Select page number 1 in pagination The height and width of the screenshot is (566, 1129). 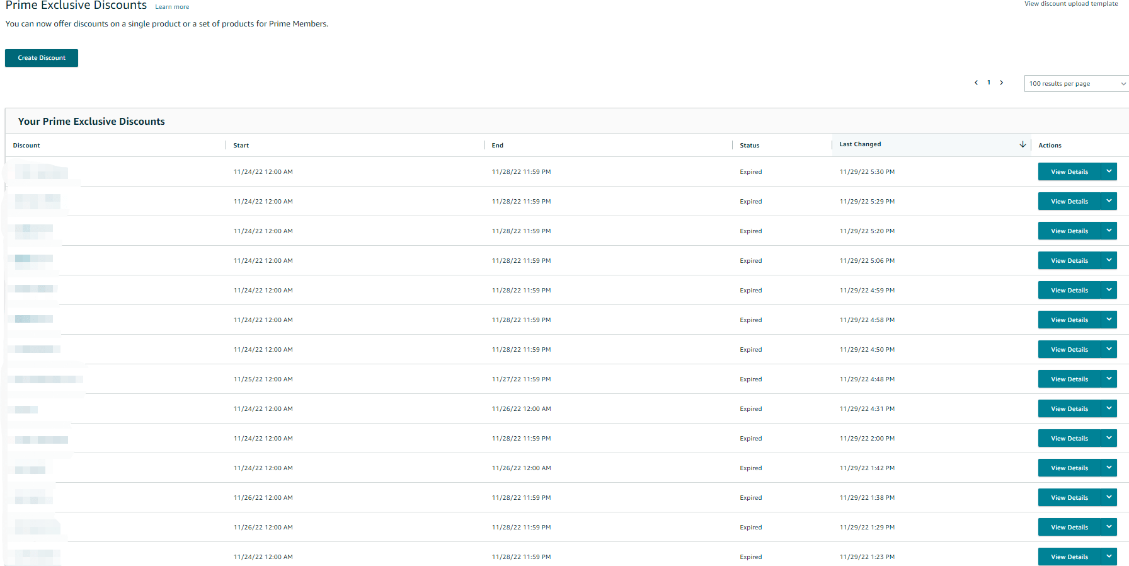(989, 83)
